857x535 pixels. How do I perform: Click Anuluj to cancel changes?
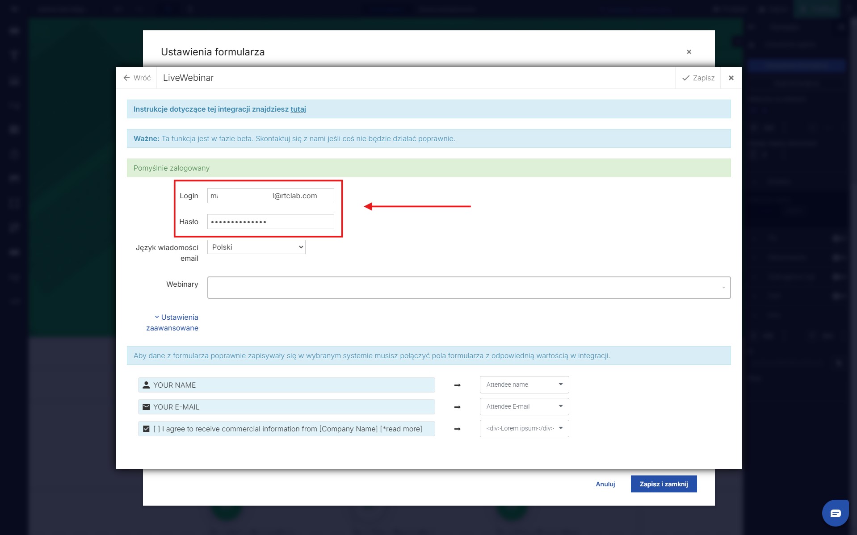605,484
